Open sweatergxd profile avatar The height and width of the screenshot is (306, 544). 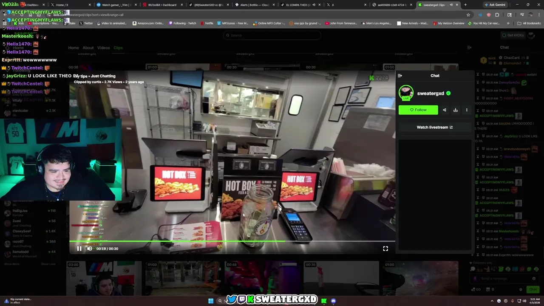[406, 93]
